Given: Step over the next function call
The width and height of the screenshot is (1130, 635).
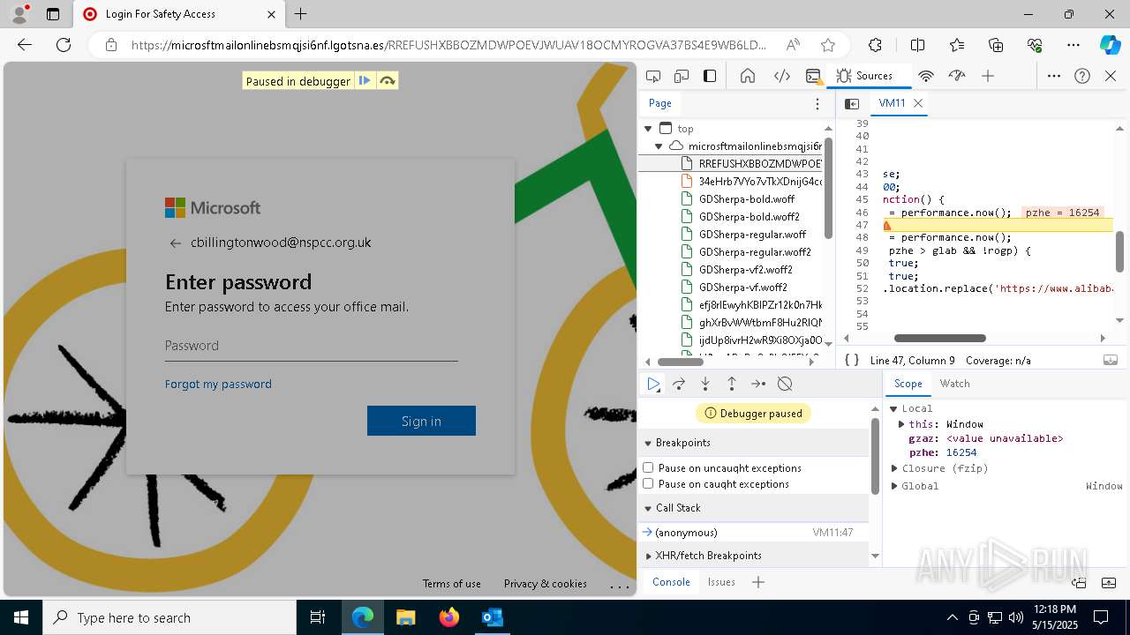Looking at the screenshot, I should 679,384.
